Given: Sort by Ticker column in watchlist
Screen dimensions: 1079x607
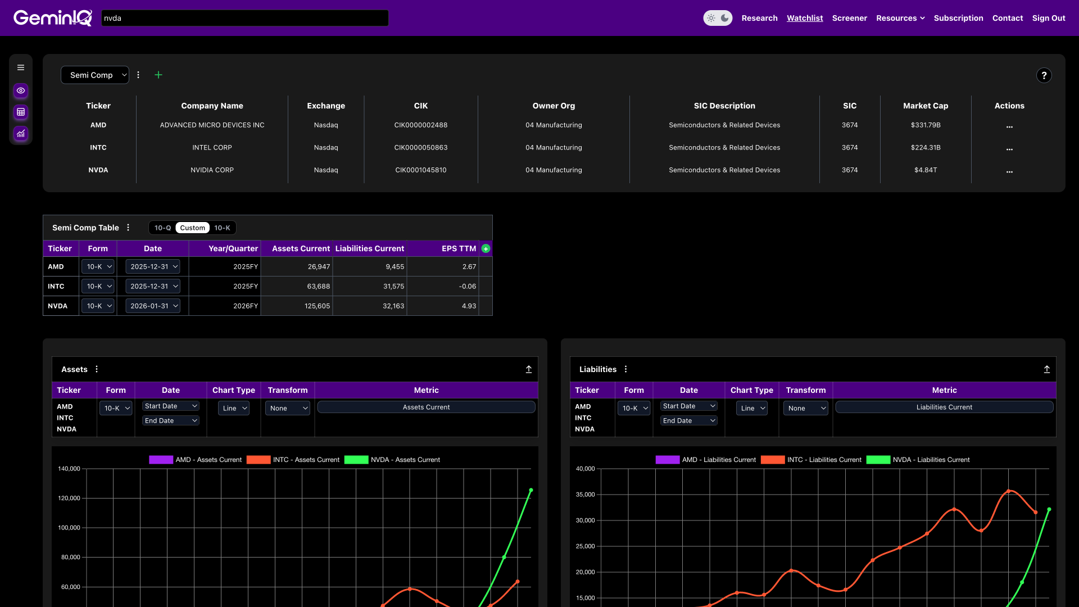Looking at the screenshot, I should click(98, 106).
